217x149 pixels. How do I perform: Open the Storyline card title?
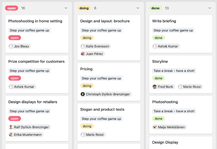click(x=160, y=62)
